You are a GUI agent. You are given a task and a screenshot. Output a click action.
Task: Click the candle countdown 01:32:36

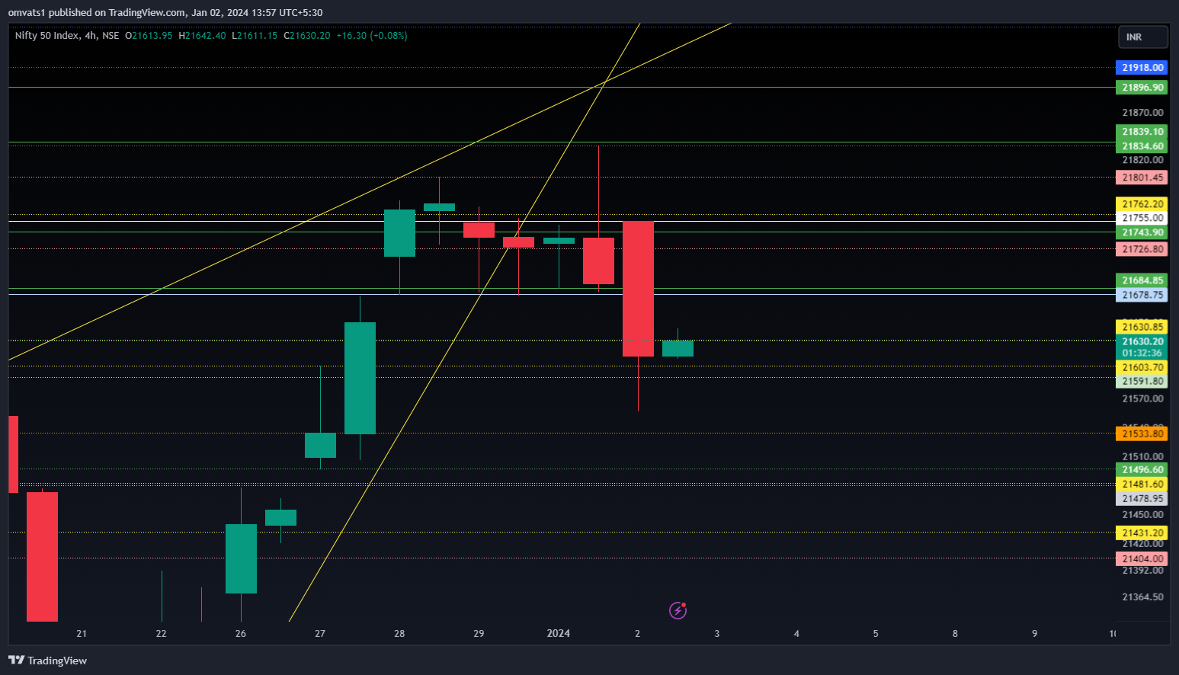[x=1142, y=353]
